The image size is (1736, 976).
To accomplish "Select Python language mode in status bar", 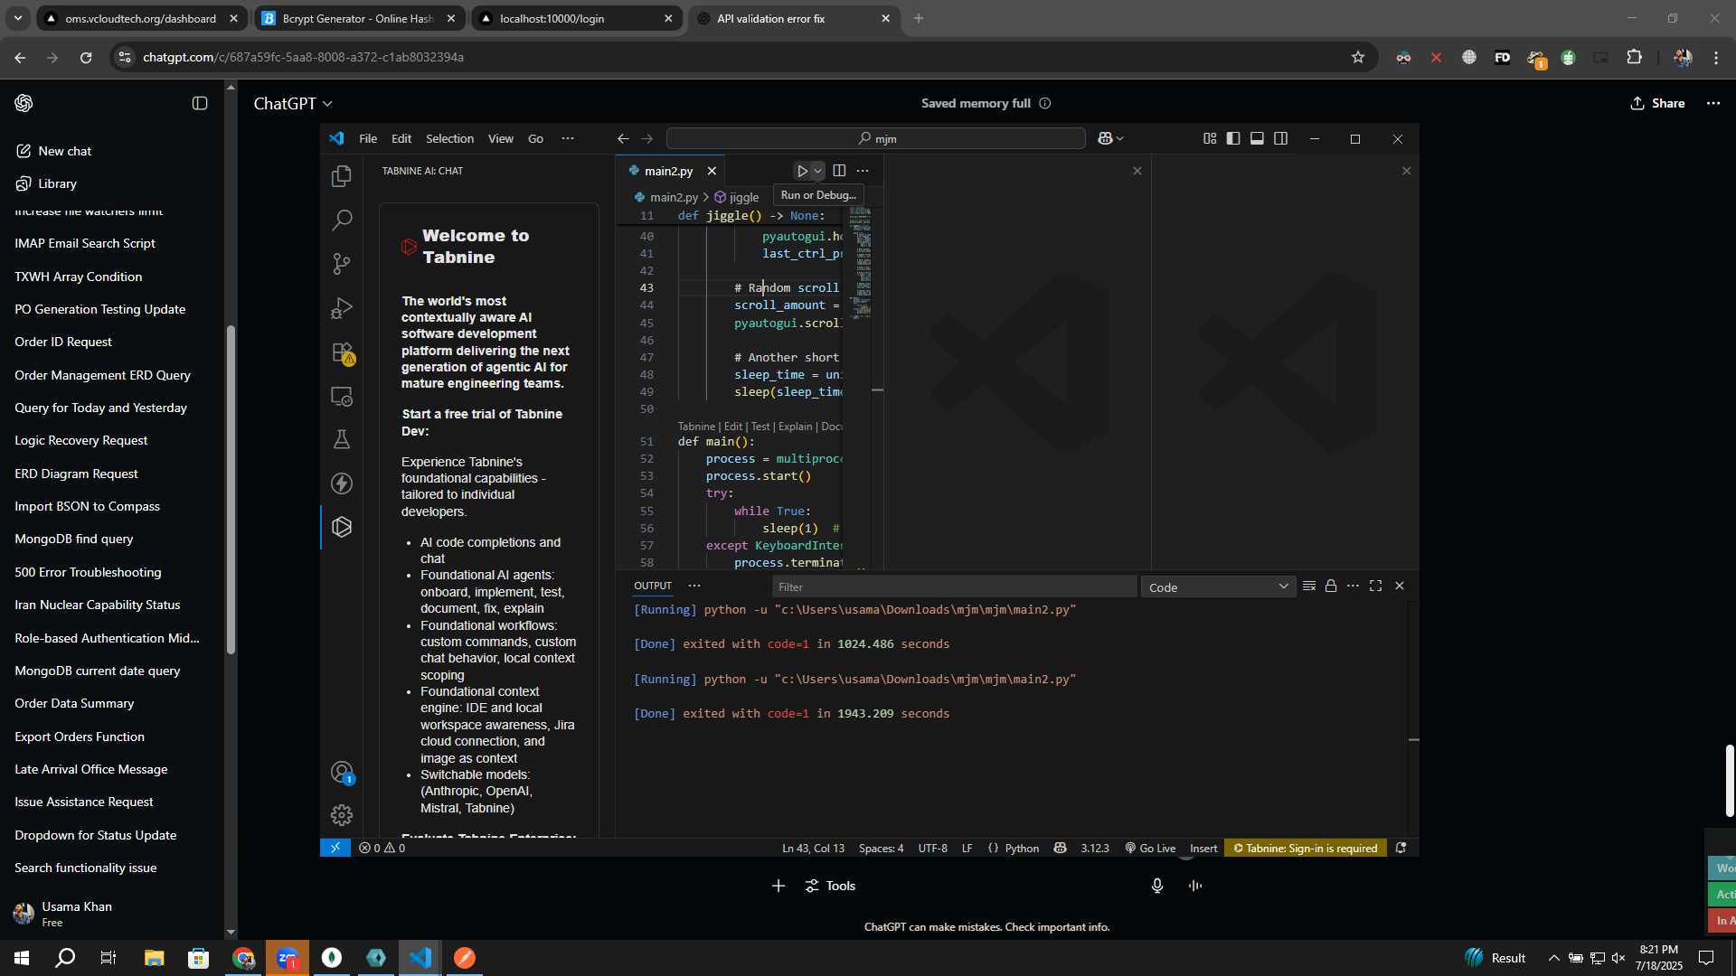I will pos(1022,848).
